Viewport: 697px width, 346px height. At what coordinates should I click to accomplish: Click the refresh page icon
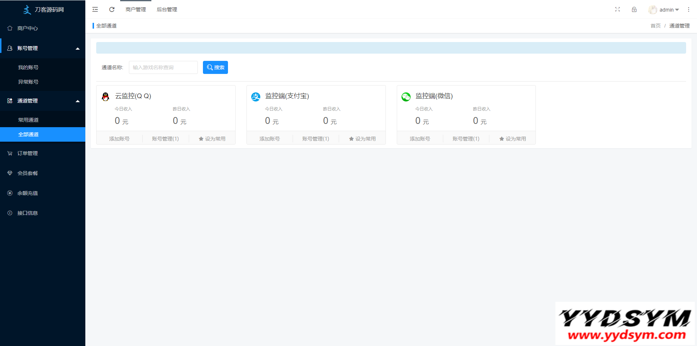point(112,9)
